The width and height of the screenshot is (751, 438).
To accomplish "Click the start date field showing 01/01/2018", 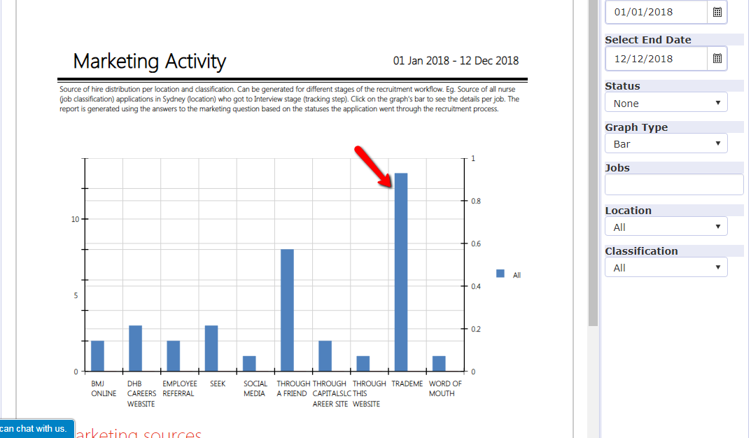I will pos(657,12).
